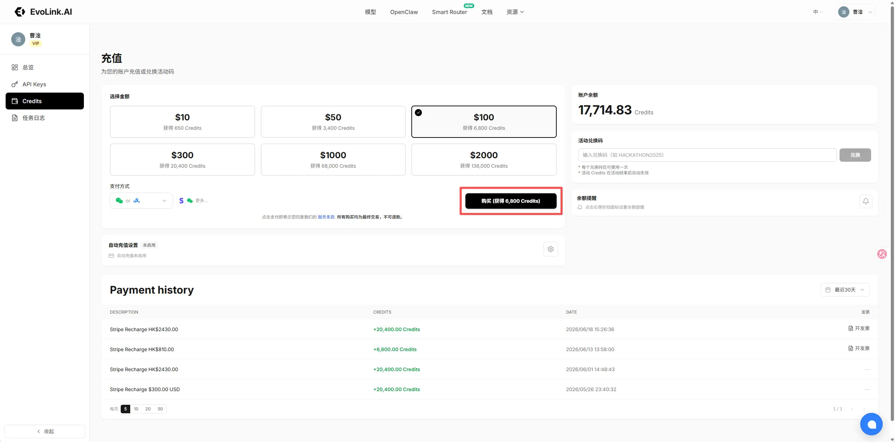Go to Smart Router in top navigation
Viewport: 895px width, 442px height.
pyautogui.click(x=449, y=12)
